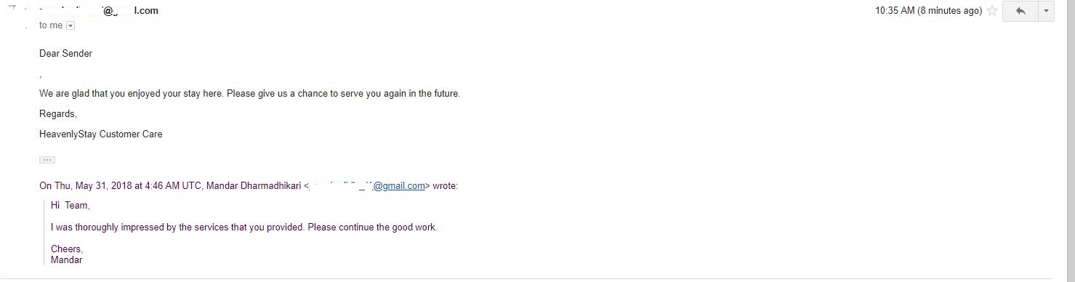The width and height of the screenshot is (1075, 282).
Task: Click the Reply arrow button
Action: click(1020, 11)
